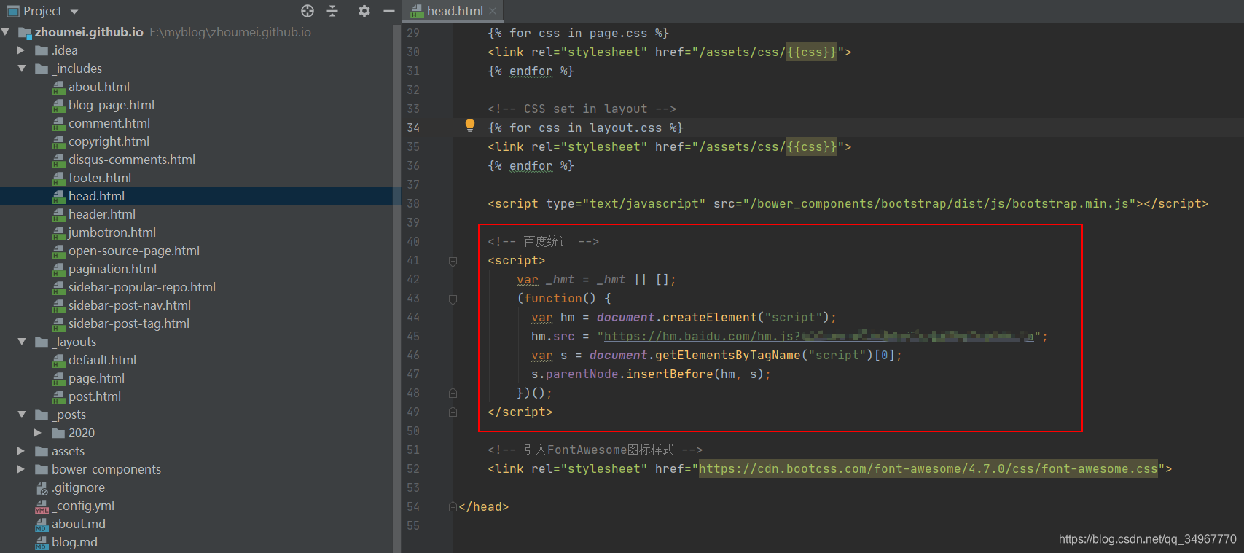Select blog-page.html file

click(x=112, y=105)
